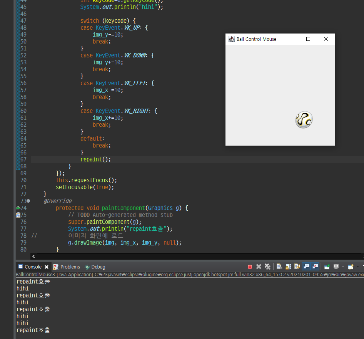Image resolution: width=364 pixels, height=339 pixels.
Task: Click VK_DOWN constant in line 52
Action: [135, 55]
